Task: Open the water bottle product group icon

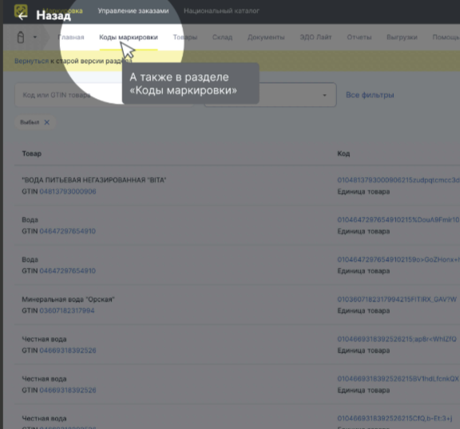Action: [x=21, y=37]
